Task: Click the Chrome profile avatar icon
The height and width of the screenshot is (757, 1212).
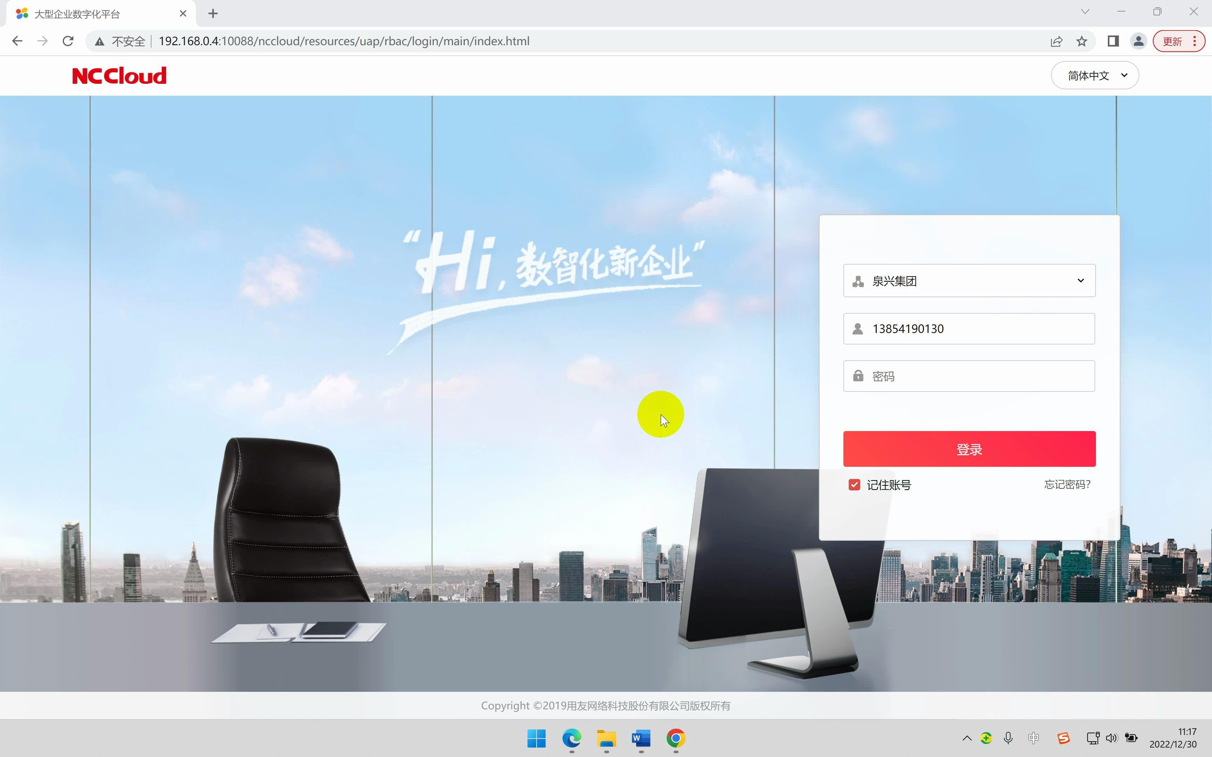Action: [1138, 41]
